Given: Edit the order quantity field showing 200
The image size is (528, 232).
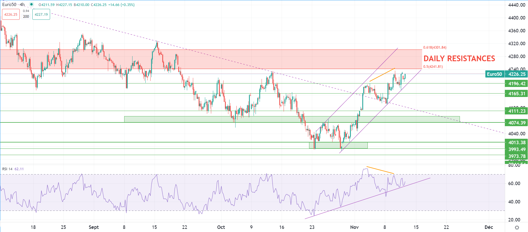Looking at the screenshot, I should [x=26, y=17].
